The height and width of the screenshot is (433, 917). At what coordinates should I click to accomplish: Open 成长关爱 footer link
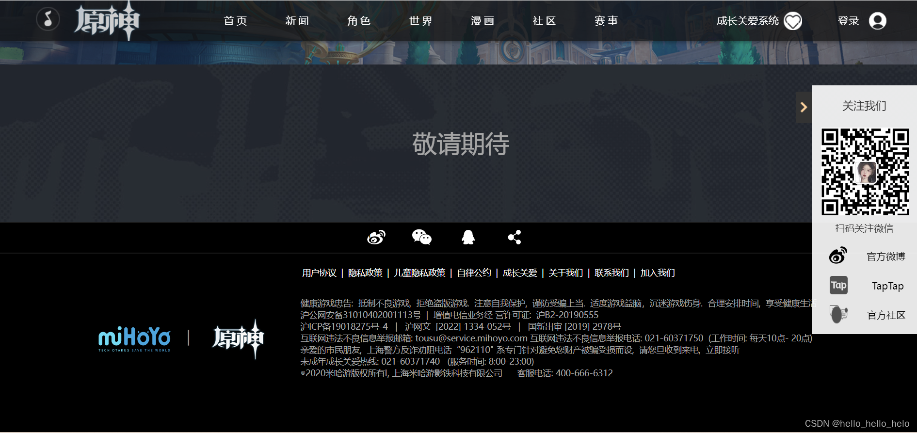tap(520, 273)
